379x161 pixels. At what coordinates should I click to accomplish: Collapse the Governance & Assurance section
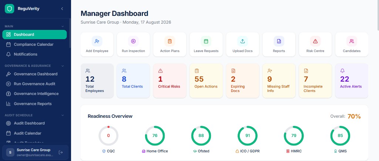tap(63, 66)
